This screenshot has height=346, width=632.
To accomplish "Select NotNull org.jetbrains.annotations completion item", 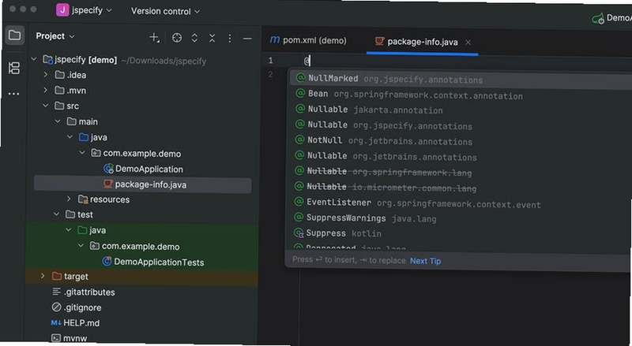I will pos(460,141).
